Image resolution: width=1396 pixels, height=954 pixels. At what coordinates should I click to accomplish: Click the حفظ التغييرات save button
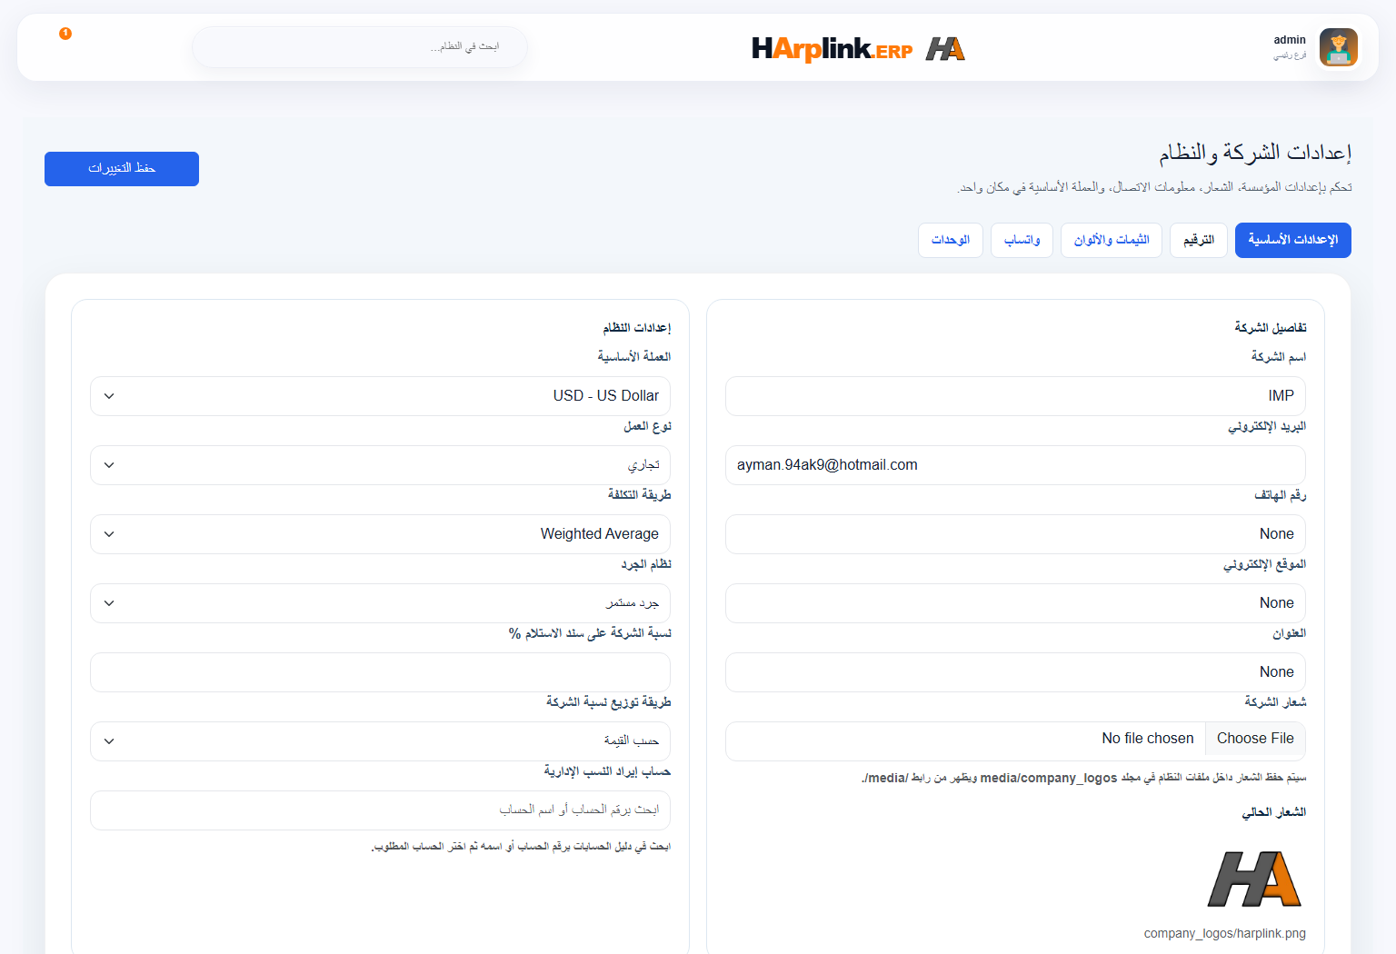click(x=122, y=169)
